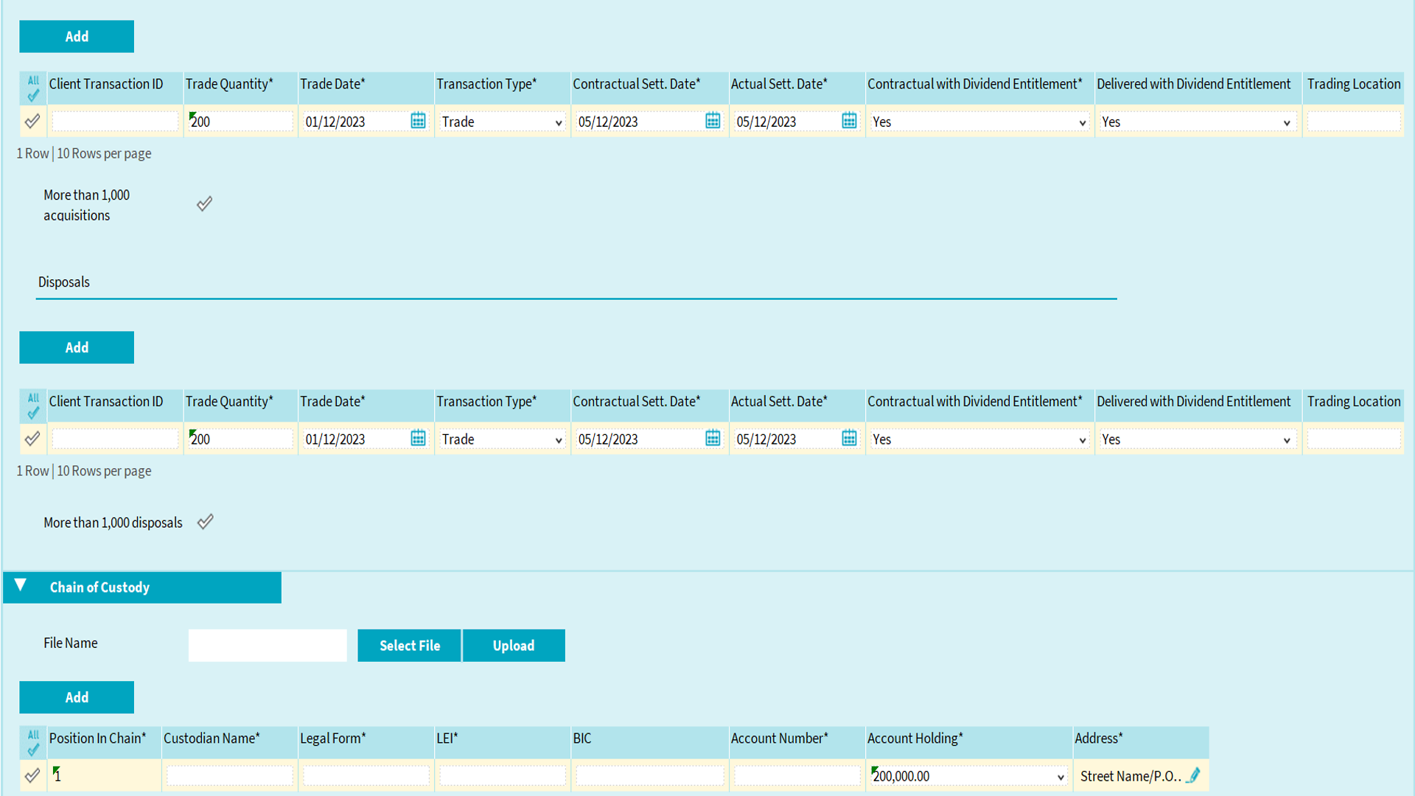Click the File Name input field
Viewport: 1415px width, 796px height.
click(x=268, y=645)
